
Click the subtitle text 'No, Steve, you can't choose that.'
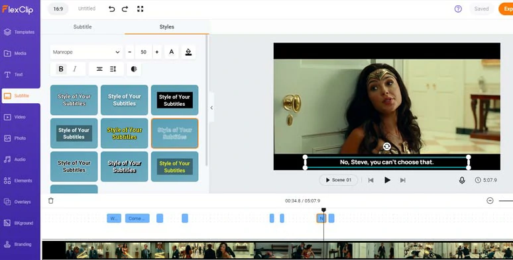coord(386,162)
